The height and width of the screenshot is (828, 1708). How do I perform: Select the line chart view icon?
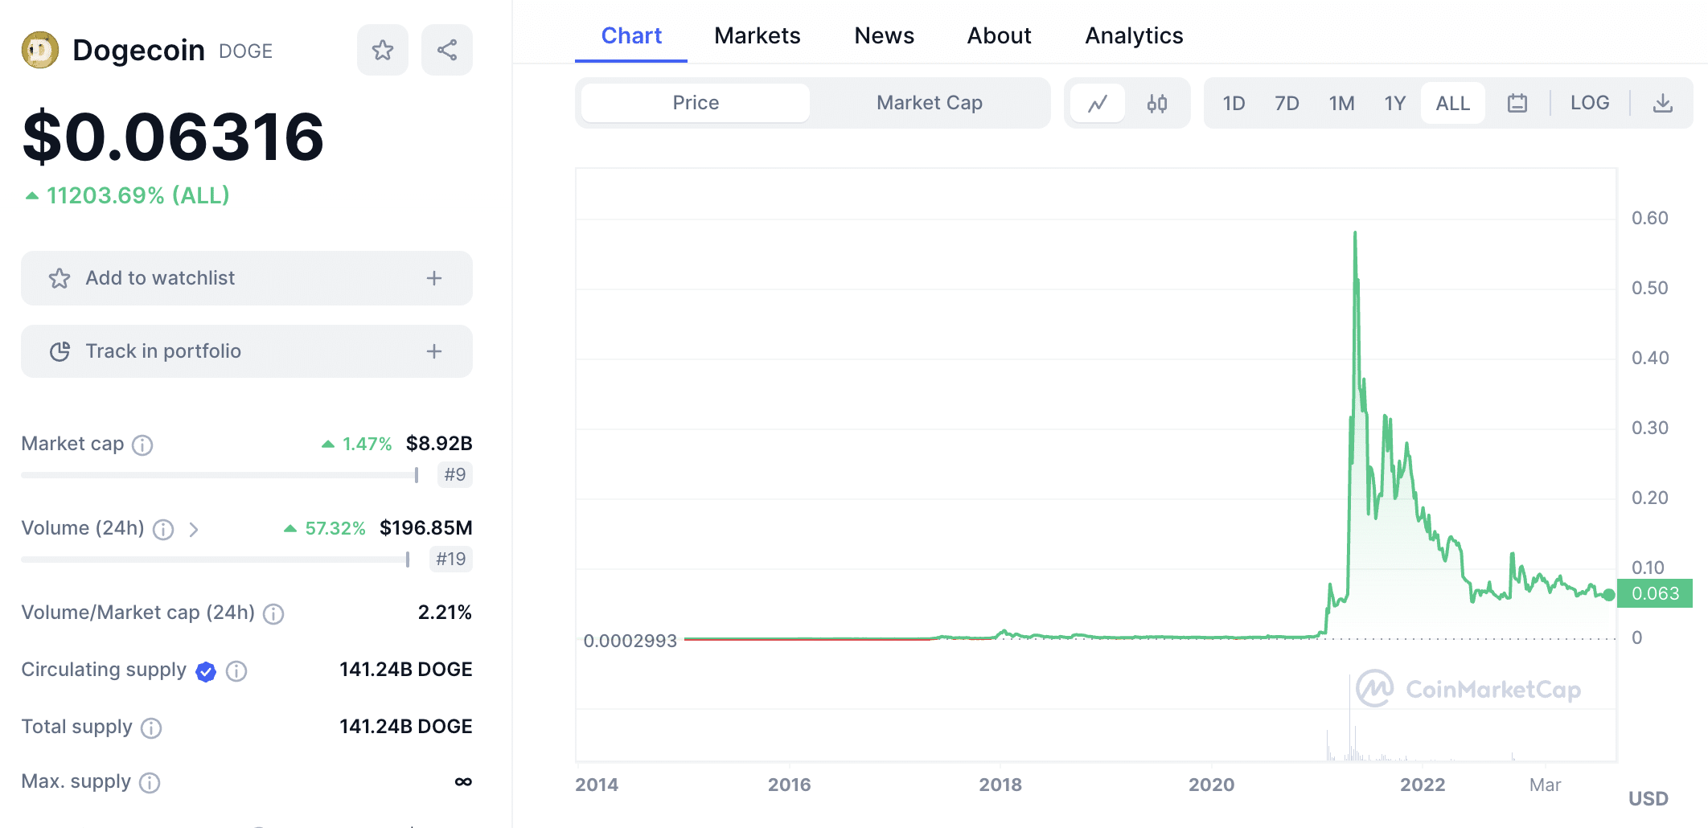[x=1098, y=103]
